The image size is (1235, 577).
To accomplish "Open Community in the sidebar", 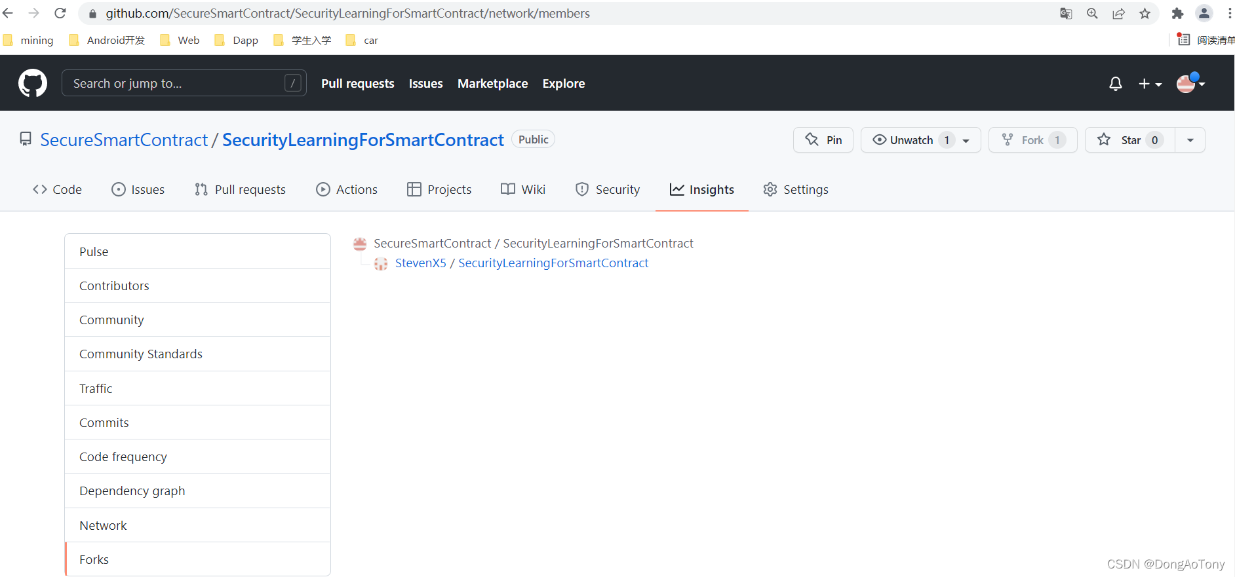I will click(197, 320).
